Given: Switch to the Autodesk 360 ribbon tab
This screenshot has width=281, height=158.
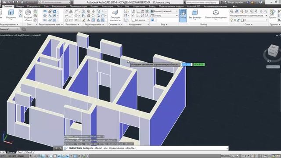Looking at the screenshot, I should (194, 6).
